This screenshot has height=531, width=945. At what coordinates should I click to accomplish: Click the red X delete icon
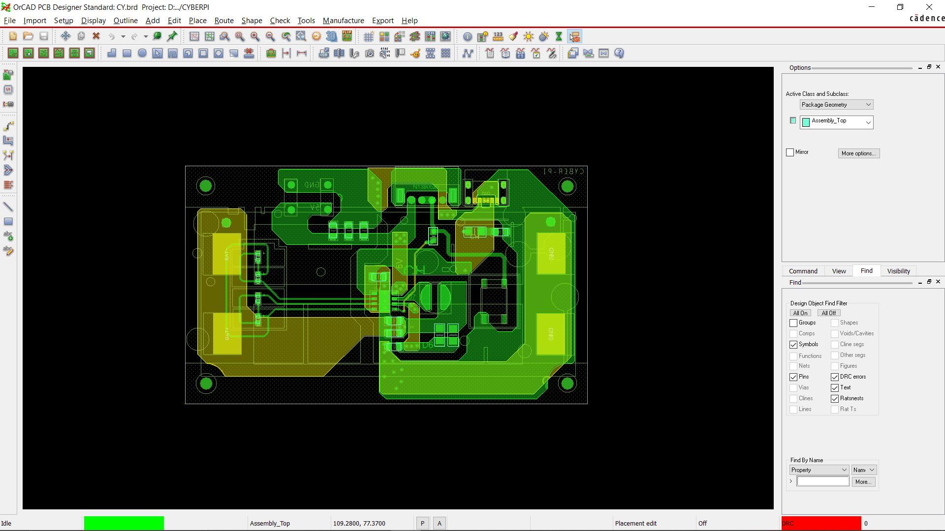click(96, 36)
